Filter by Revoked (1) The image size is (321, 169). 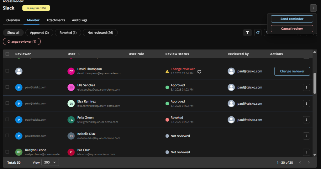click(68, 33)
